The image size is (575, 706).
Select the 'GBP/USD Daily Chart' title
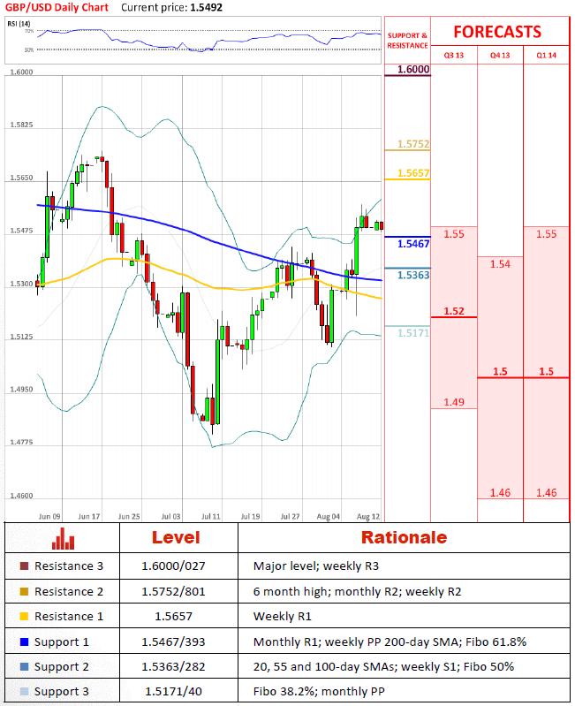click(57, 8)
